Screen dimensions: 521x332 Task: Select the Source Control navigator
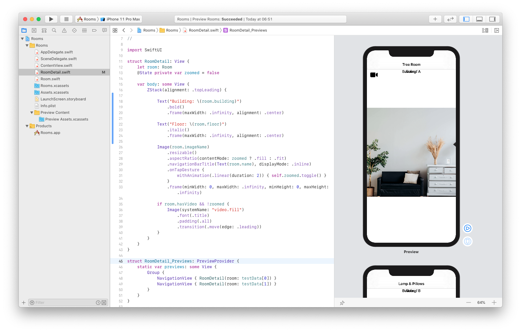click(34, 30)
